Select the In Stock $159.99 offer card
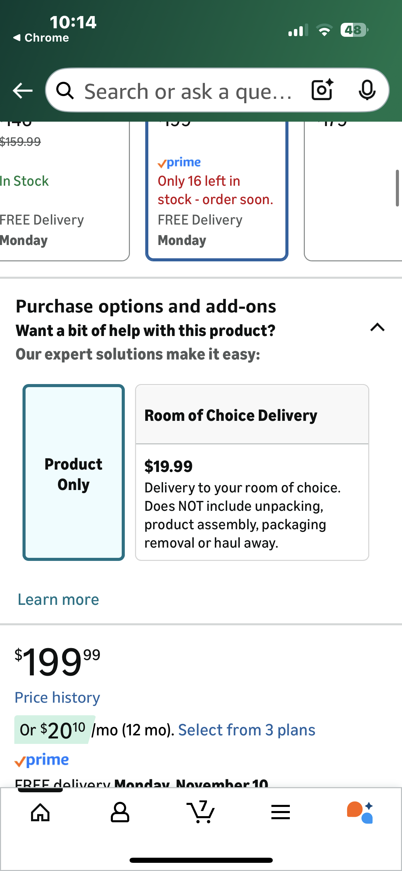402x871 pixels. tap(61, 191)
